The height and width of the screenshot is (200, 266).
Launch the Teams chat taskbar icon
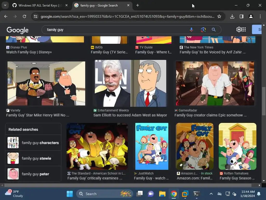click(151, 194)
